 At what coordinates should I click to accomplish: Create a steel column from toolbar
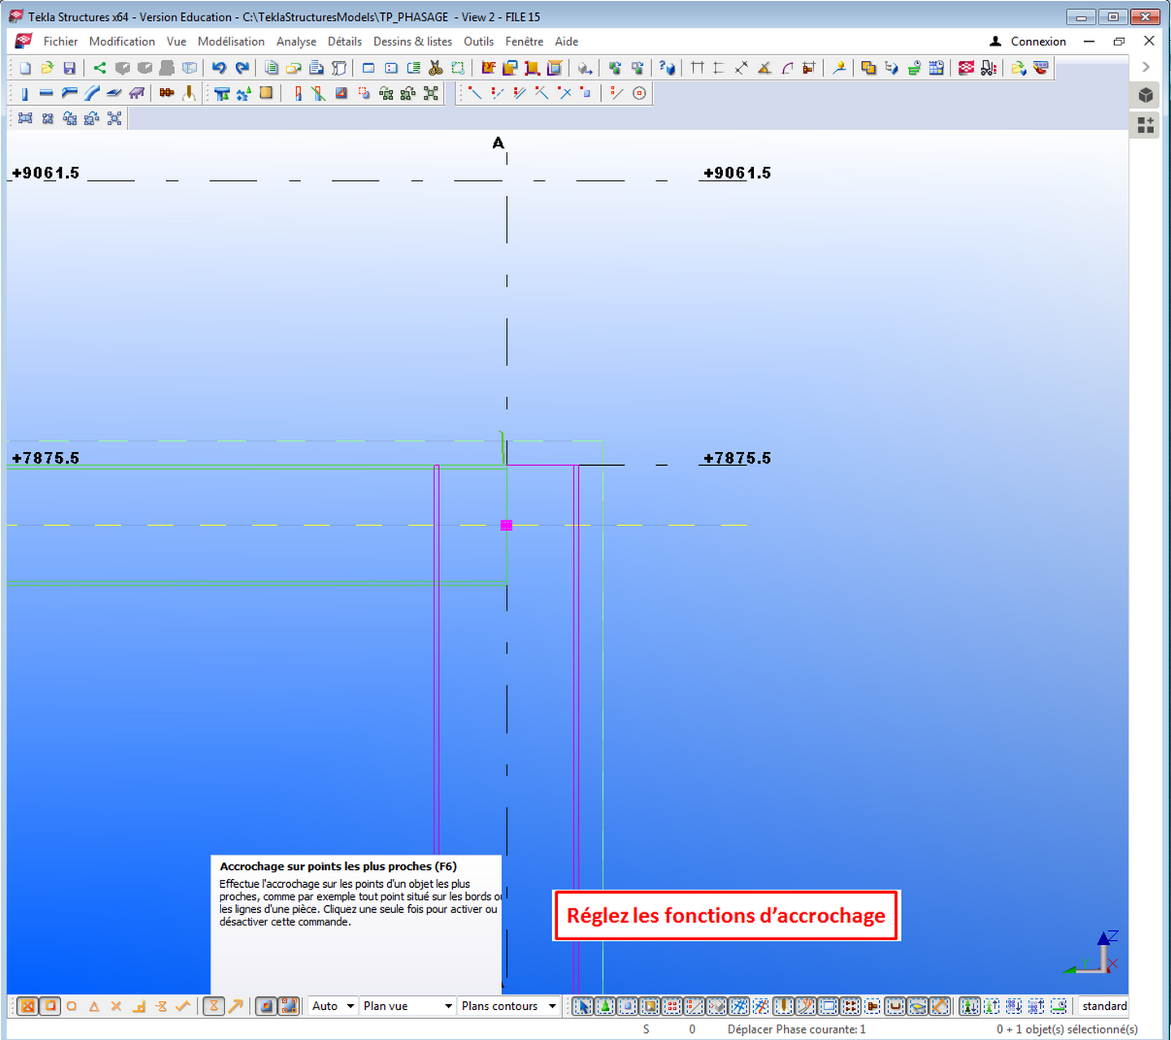tap(24, 94)
